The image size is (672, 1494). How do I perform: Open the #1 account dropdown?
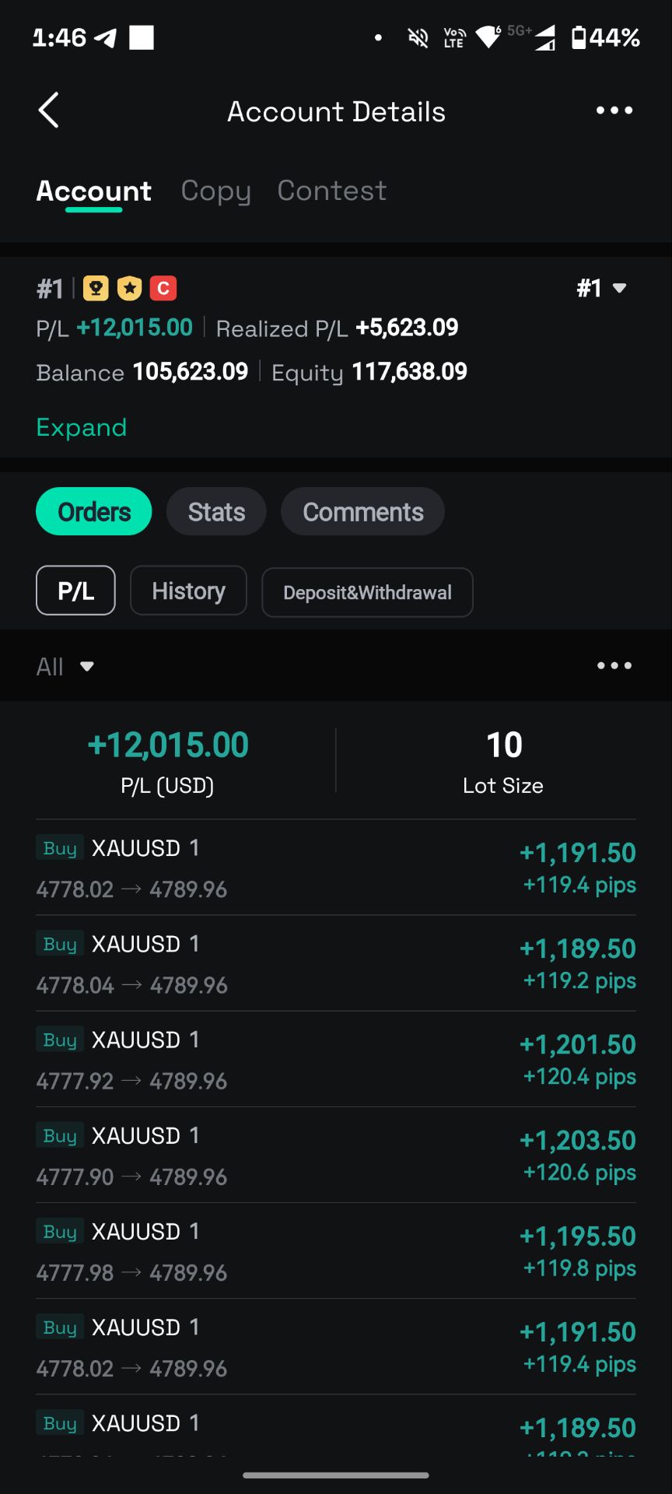click(601, 289)
